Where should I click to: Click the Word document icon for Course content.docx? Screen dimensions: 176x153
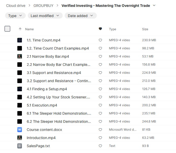point(20,130)
